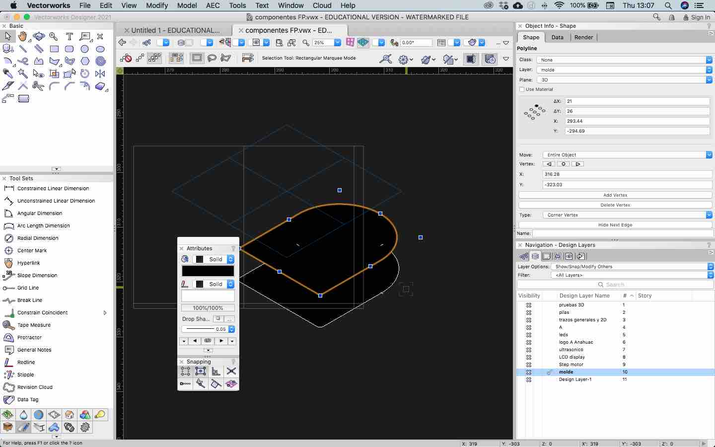Click the Revision Cloud tool icon
This screenshot has width=715, height=447.
click(x=8, y=387)
